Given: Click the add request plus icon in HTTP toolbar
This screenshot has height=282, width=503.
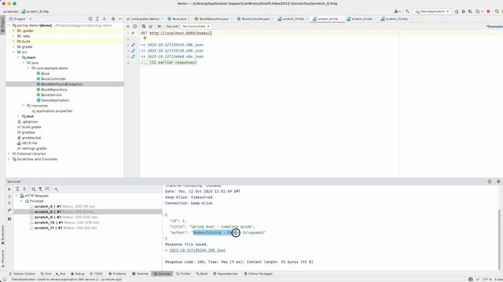Looking at the screenshot, I should click(128, 26).
